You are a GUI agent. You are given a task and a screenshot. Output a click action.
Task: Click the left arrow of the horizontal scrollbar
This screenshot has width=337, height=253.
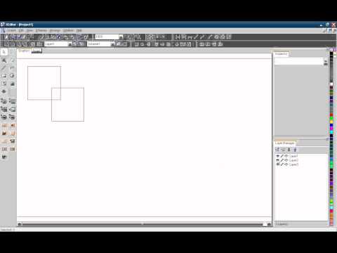(20, 224)
